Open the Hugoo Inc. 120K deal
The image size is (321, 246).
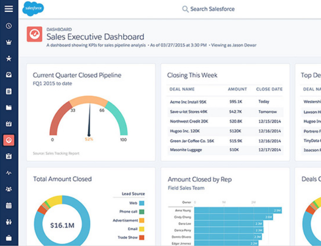point(184,131)
